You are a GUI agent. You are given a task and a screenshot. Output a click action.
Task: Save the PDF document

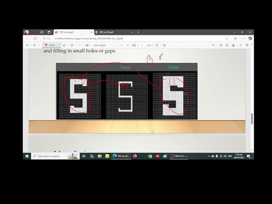227,45
